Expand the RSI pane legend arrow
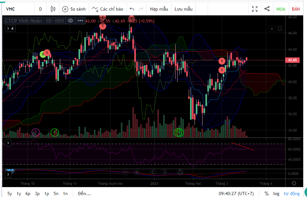Image resolution: width=307 pixels, height=197 pixels. 7,142
